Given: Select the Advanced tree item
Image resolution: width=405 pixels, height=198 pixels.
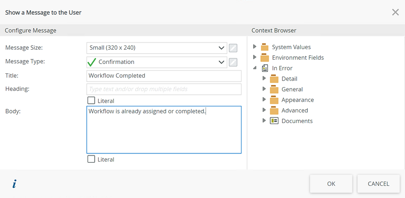Looking at the screenshot, I should (295, 110).
